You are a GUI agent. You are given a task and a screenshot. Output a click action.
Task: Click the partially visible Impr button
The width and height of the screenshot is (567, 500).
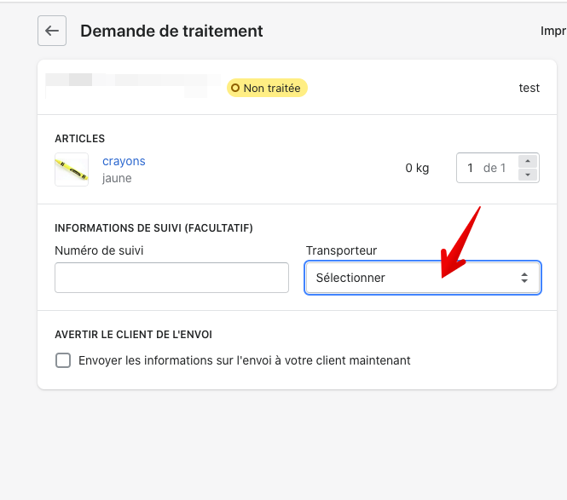pyautogui.click(x=553, y=31)
